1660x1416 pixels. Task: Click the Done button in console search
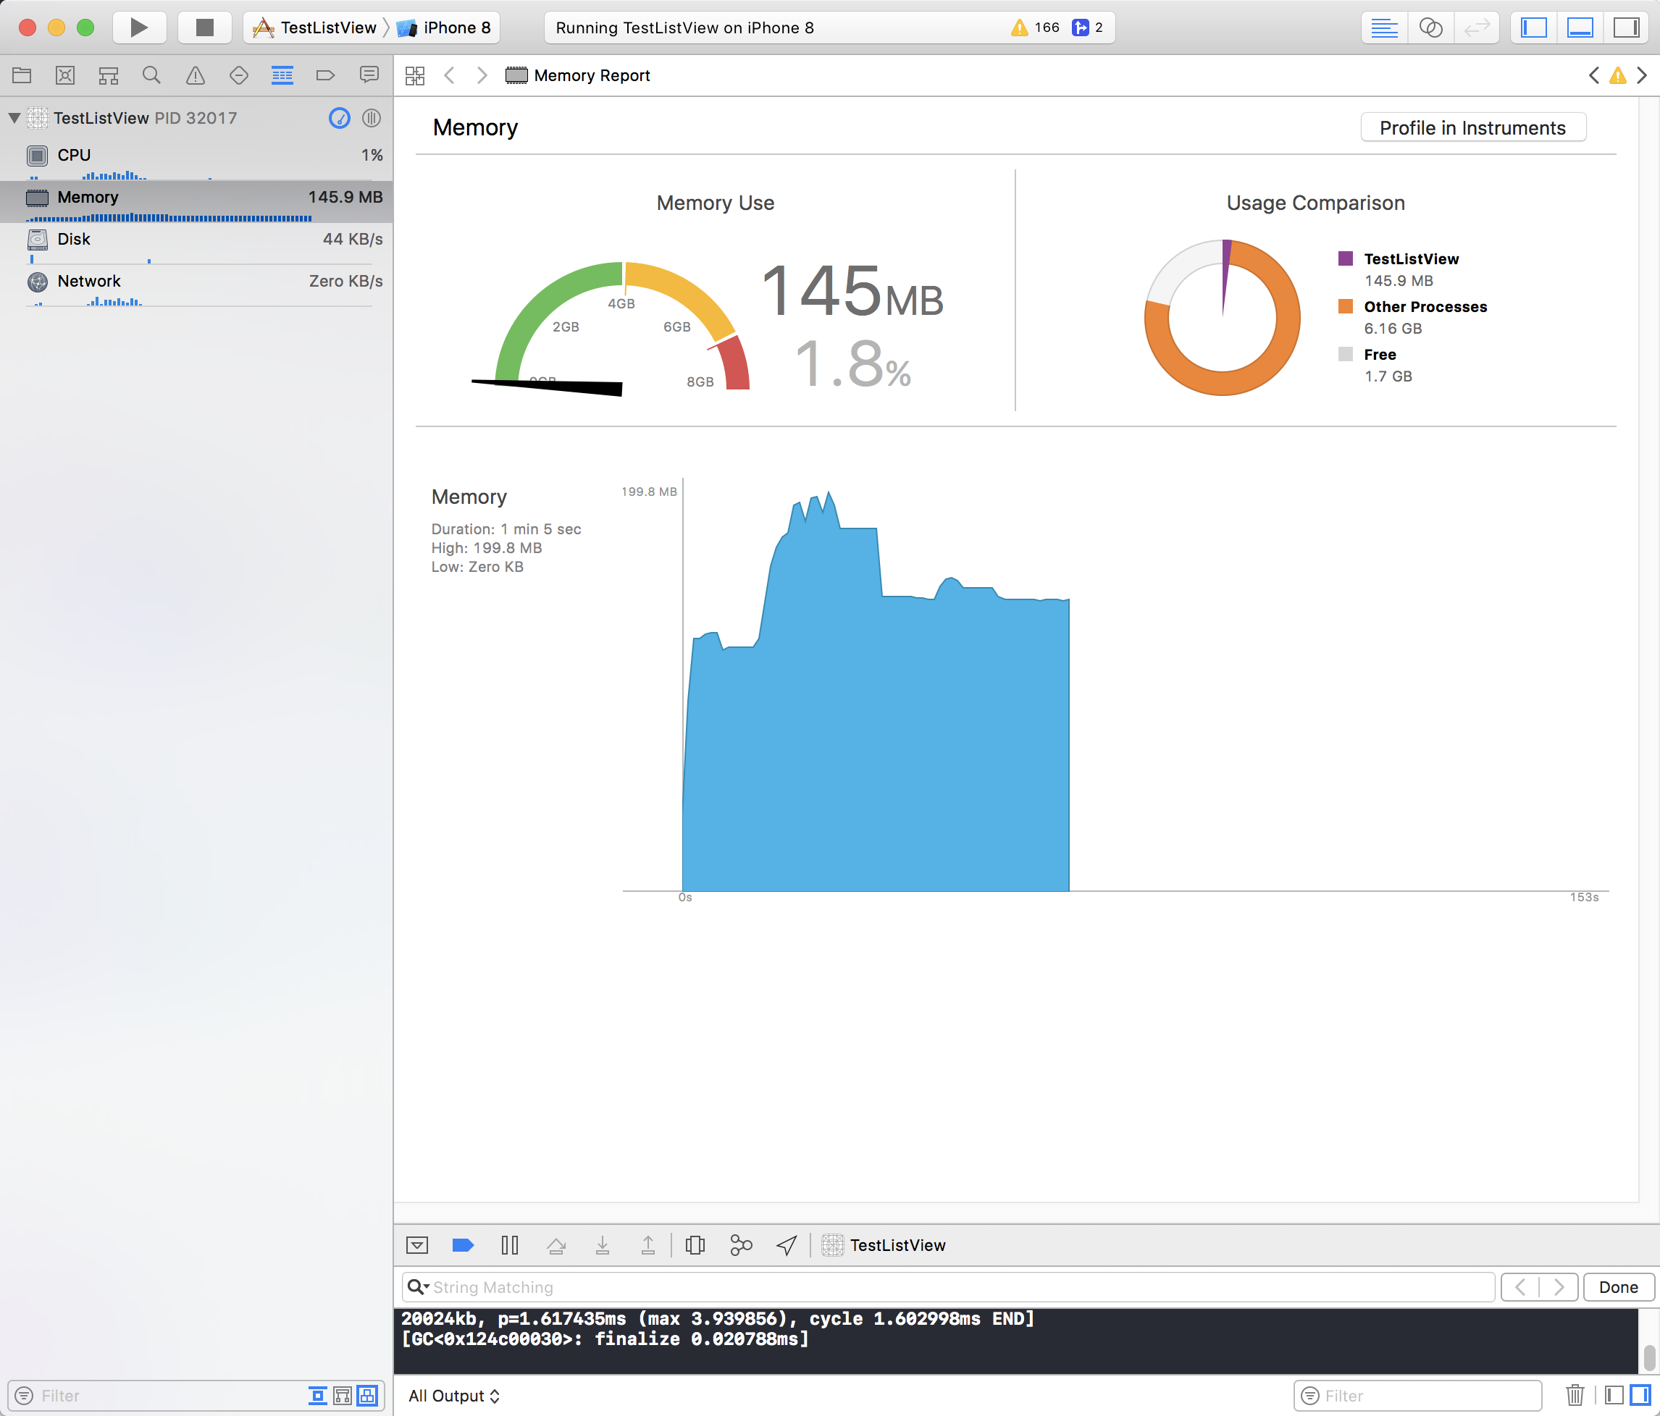pos(1617,1286)
